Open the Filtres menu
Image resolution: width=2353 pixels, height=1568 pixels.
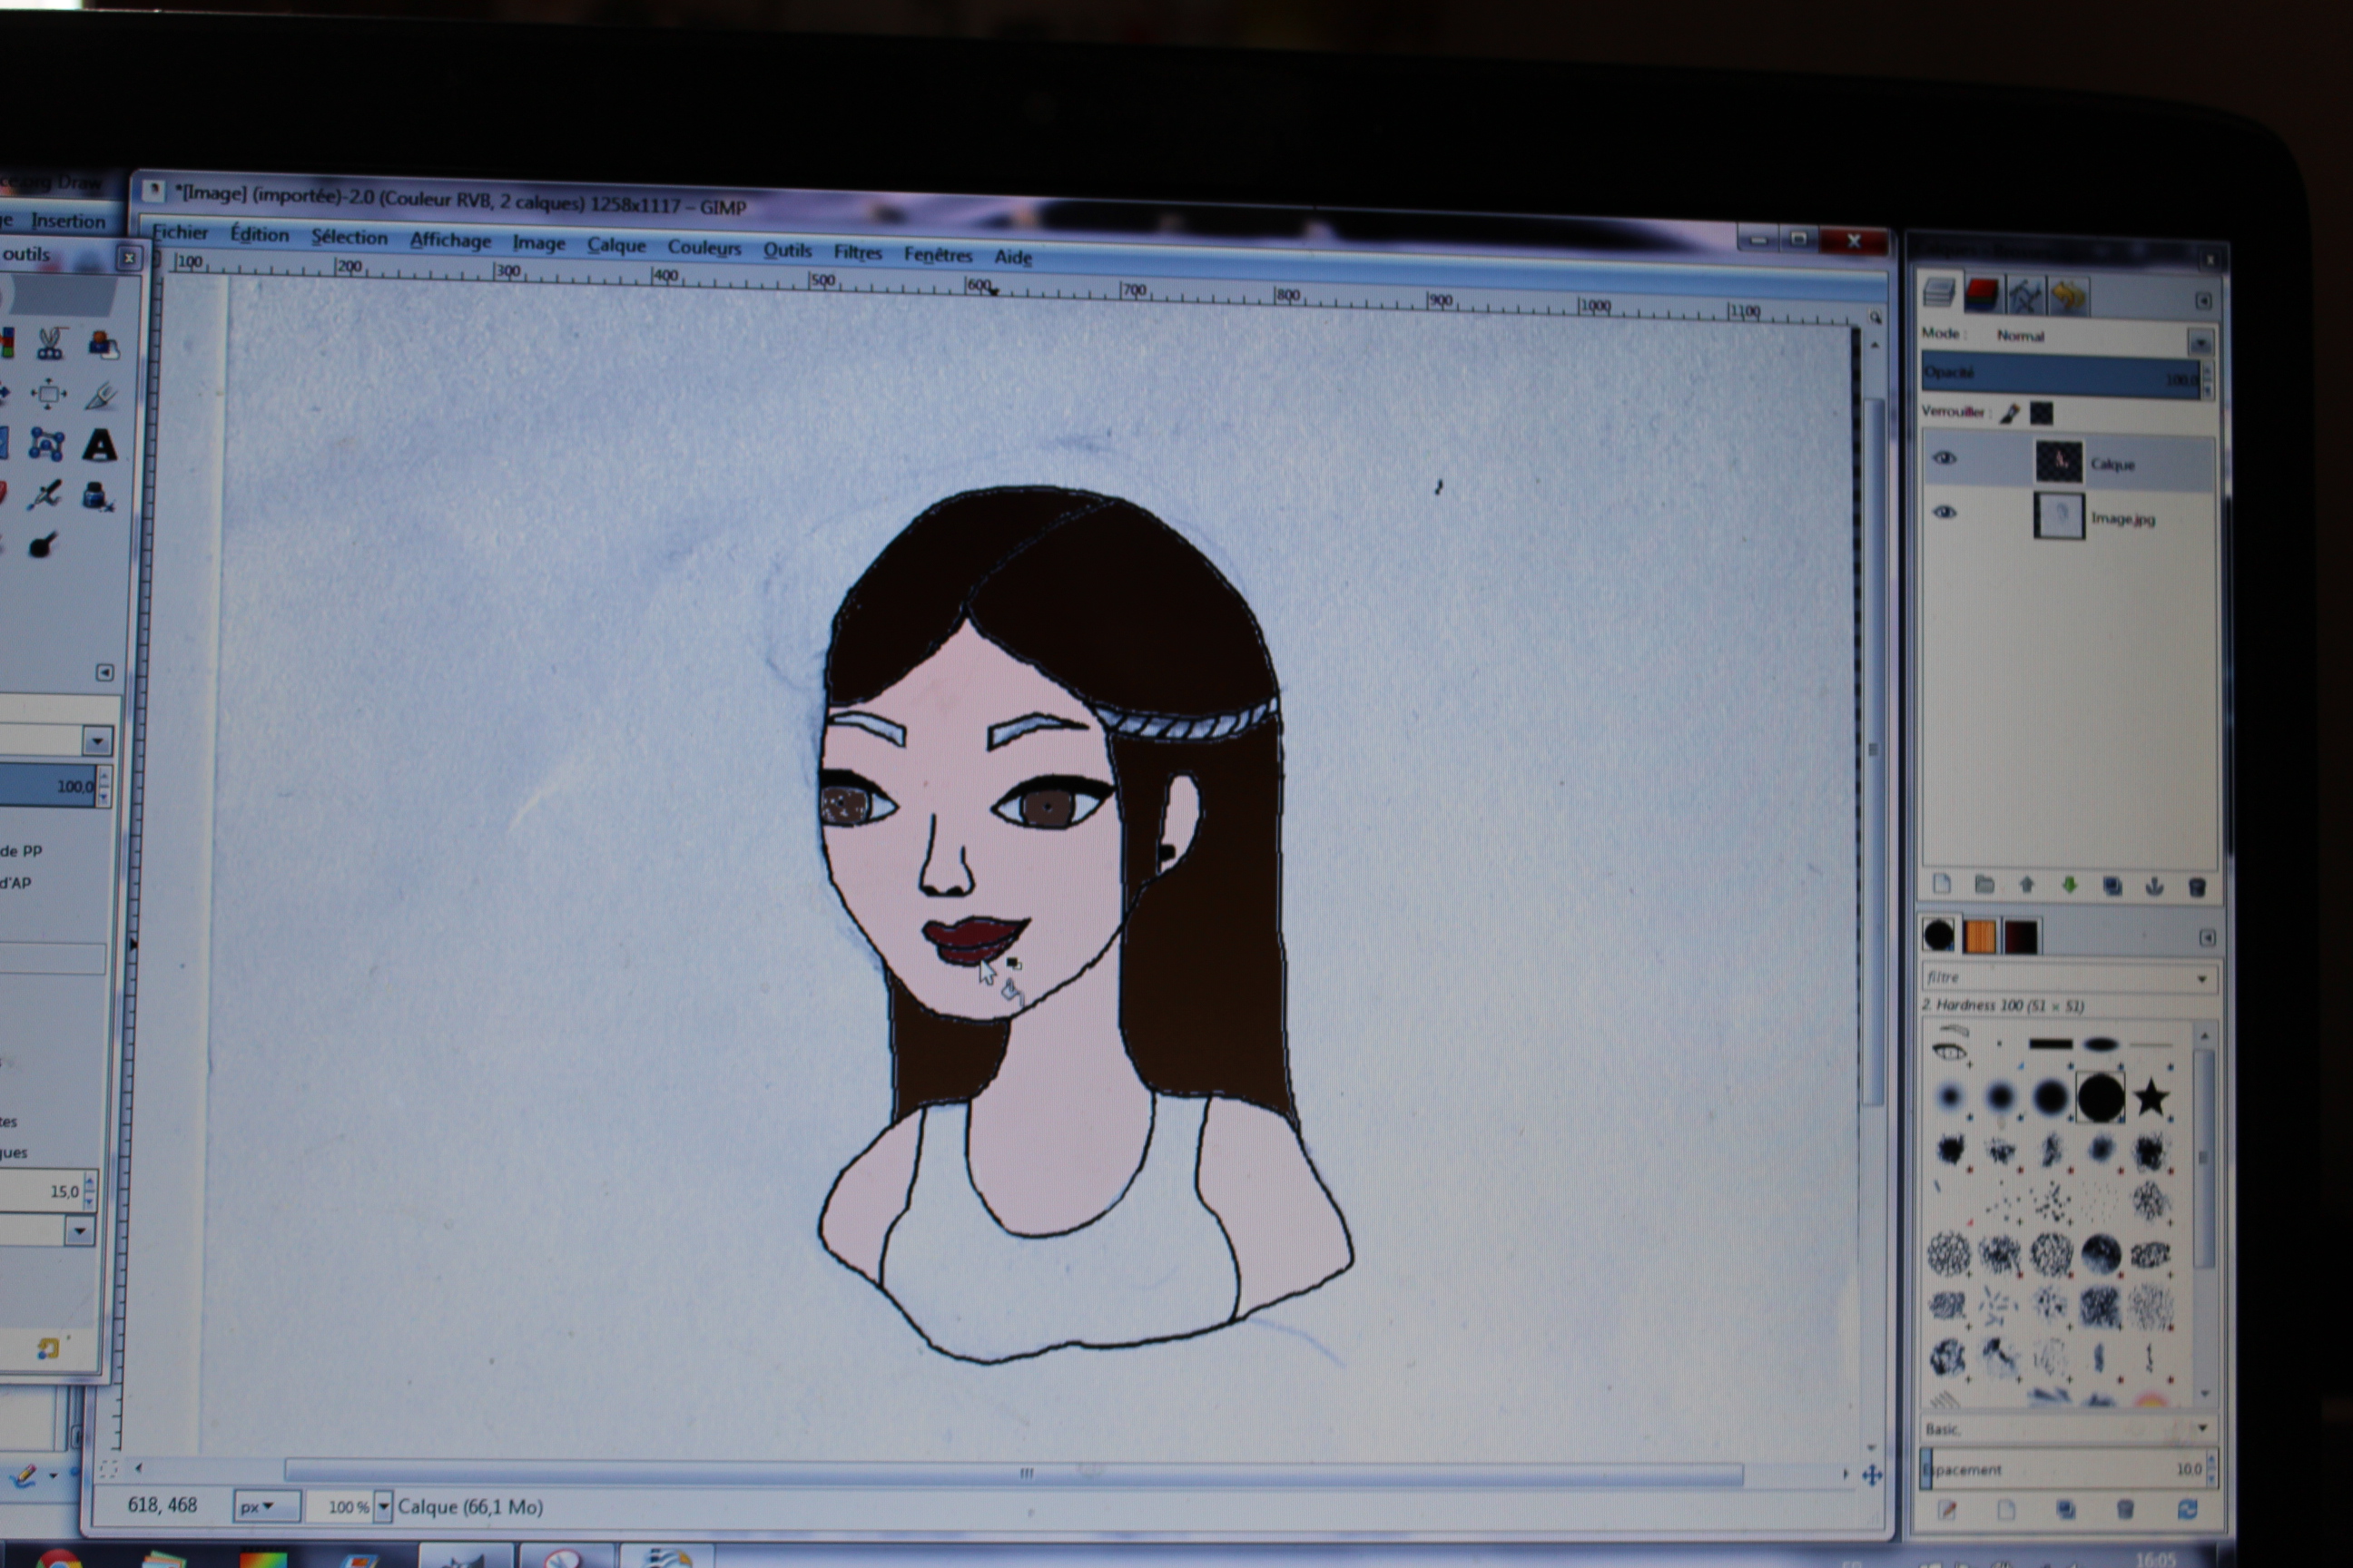(x=857, y=253)
